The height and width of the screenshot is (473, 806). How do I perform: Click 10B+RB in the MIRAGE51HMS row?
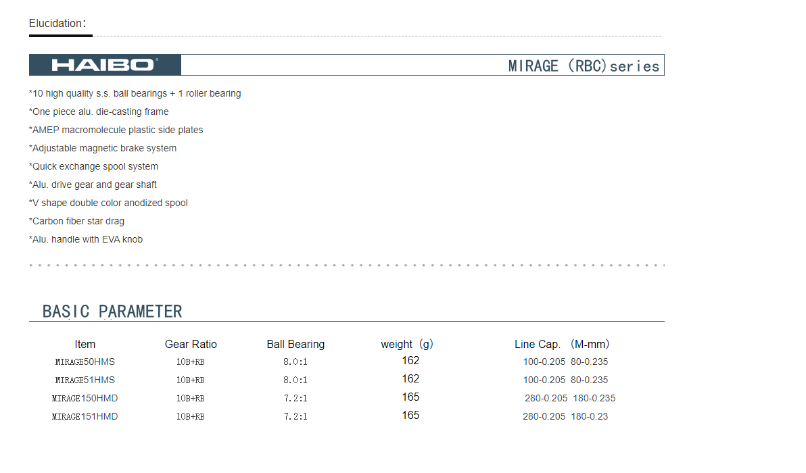pos(191,380)
